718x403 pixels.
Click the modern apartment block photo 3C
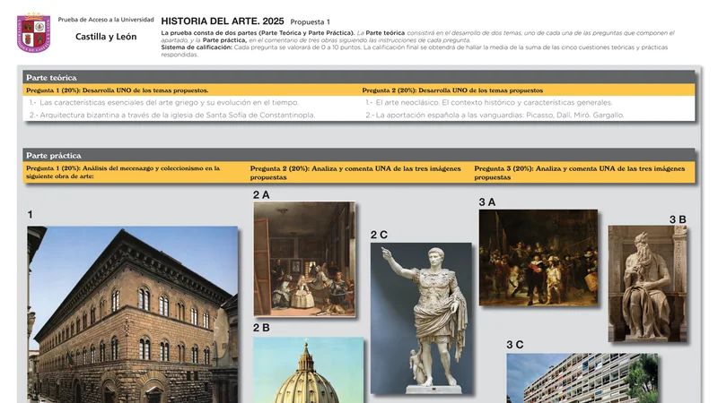[582, 378]
